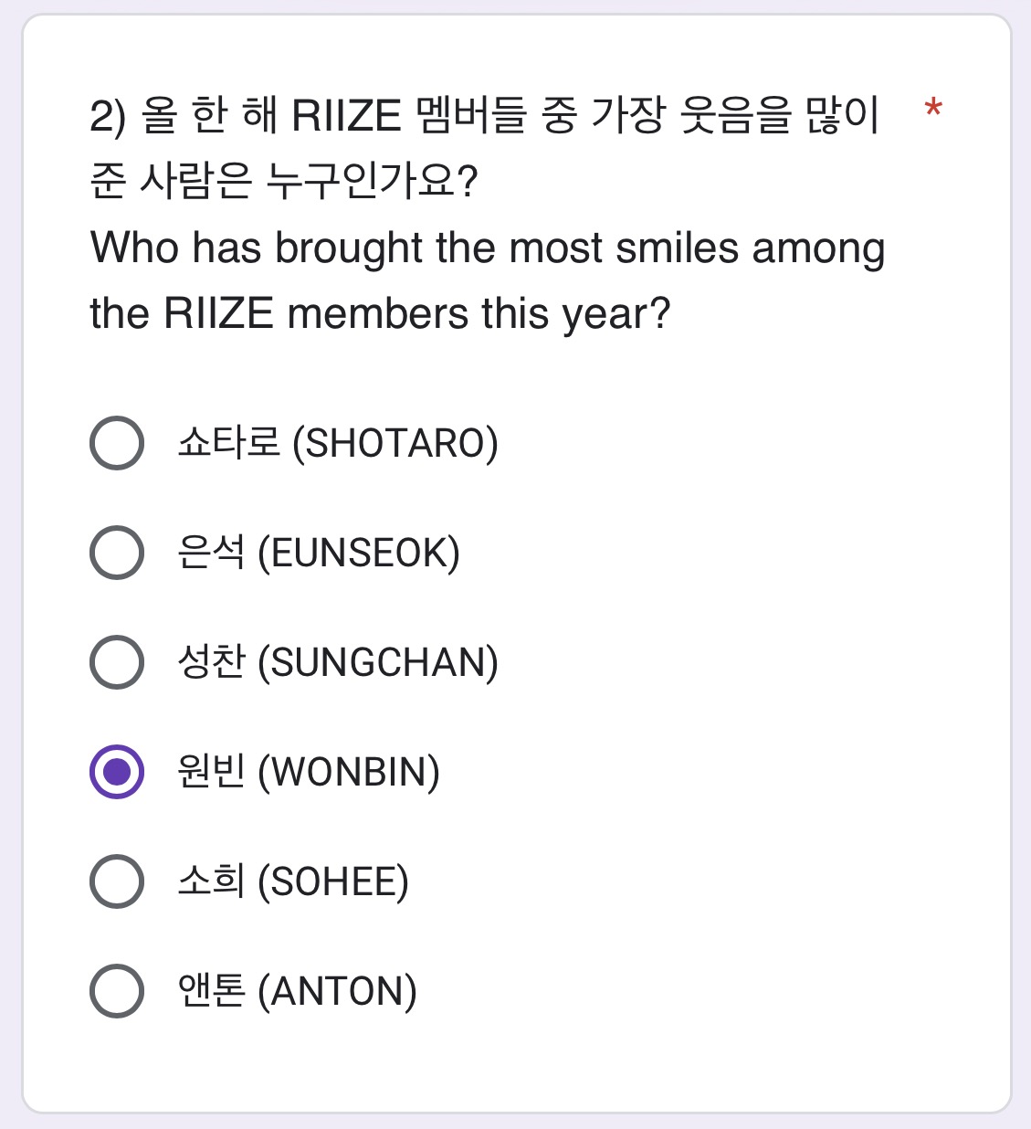Select the SHOTARO radio button
1031x1129 pixels.
[117, 443]
